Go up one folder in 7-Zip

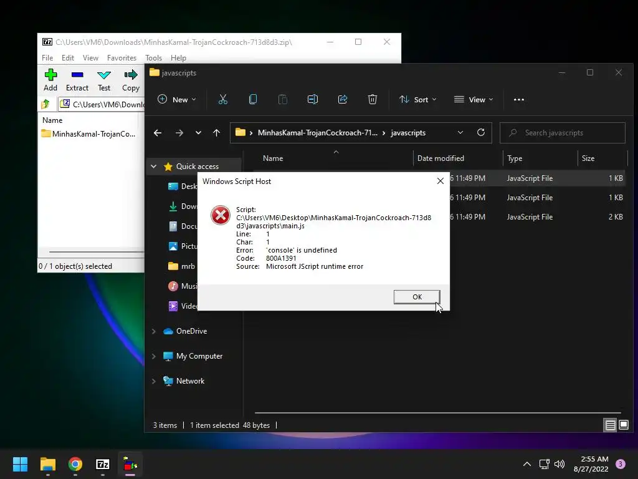point(45,104)
